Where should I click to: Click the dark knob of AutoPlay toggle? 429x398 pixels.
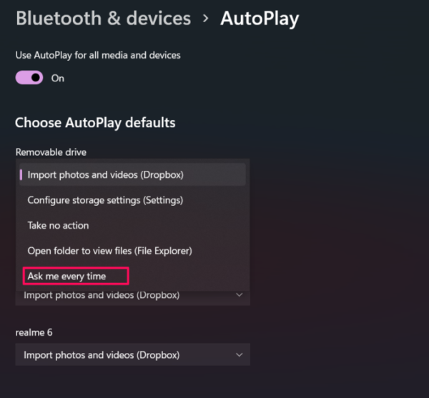pyautogui.click(x=36, y=77)
